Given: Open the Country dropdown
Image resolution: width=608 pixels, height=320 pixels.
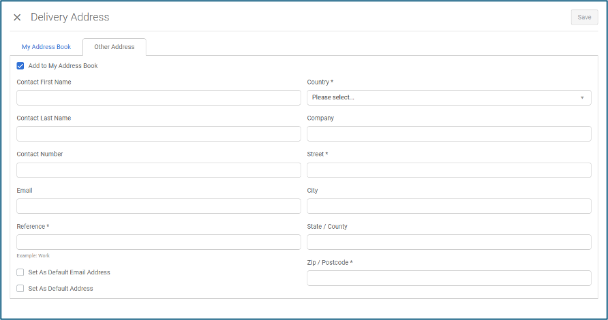Looking at the screenshot, I should pyautogui.click(x=449, y=97).
